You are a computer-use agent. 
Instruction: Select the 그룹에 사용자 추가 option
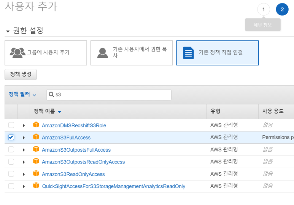point(46,53)
